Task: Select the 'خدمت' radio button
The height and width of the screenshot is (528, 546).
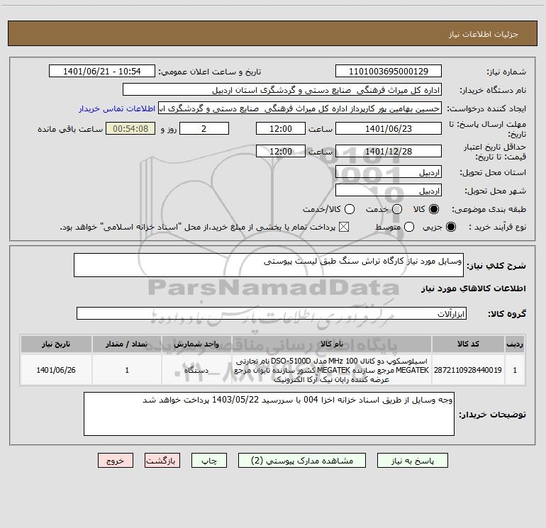Action: click(397, 209)
